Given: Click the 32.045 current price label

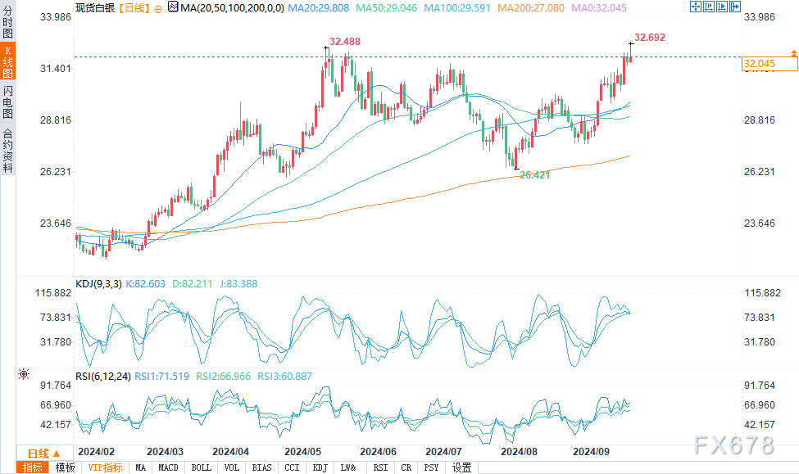Looking at the screenshot, I should 769,64.
